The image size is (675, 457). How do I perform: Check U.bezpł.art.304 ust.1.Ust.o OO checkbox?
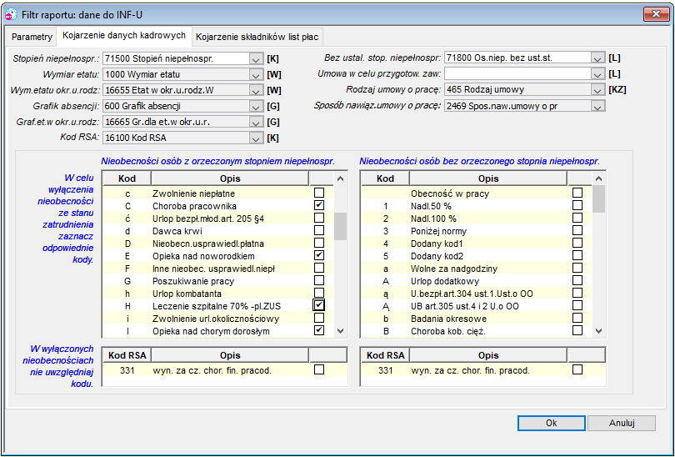coord(577,293)
